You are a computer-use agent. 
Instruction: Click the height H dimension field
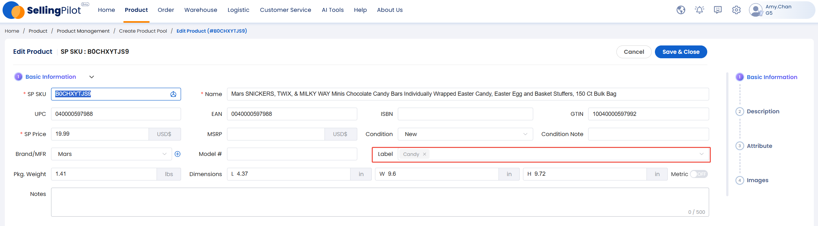(585, 174)
